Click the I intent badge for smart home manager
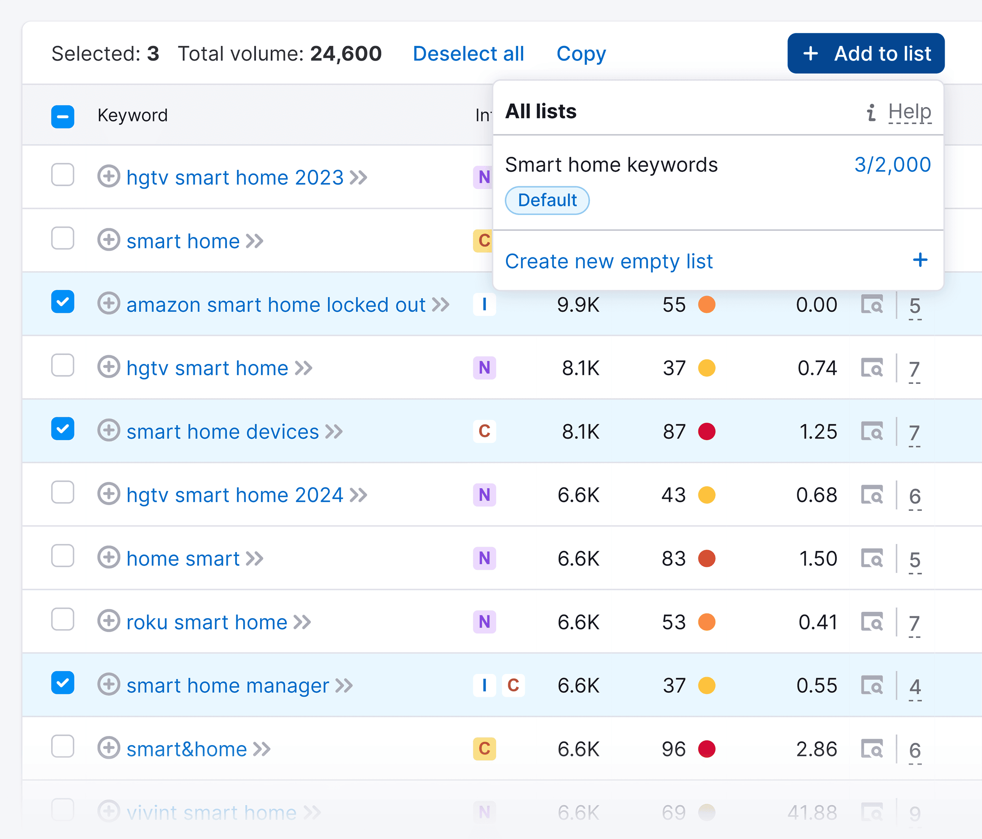The image size is (982, 839). (x=484, y=685)
